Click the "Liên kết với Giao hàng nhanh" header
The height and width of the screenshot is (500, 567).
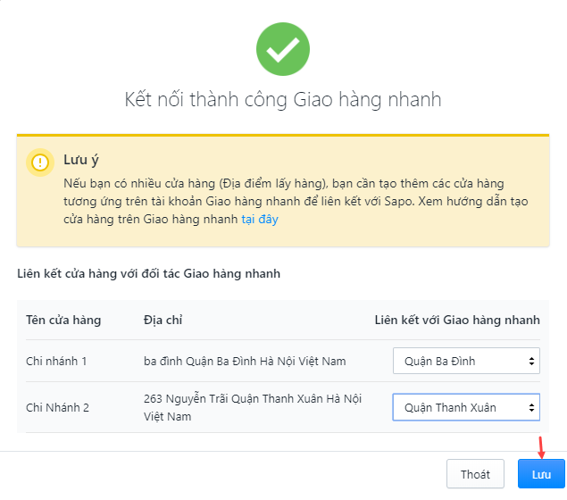[457, 320]
